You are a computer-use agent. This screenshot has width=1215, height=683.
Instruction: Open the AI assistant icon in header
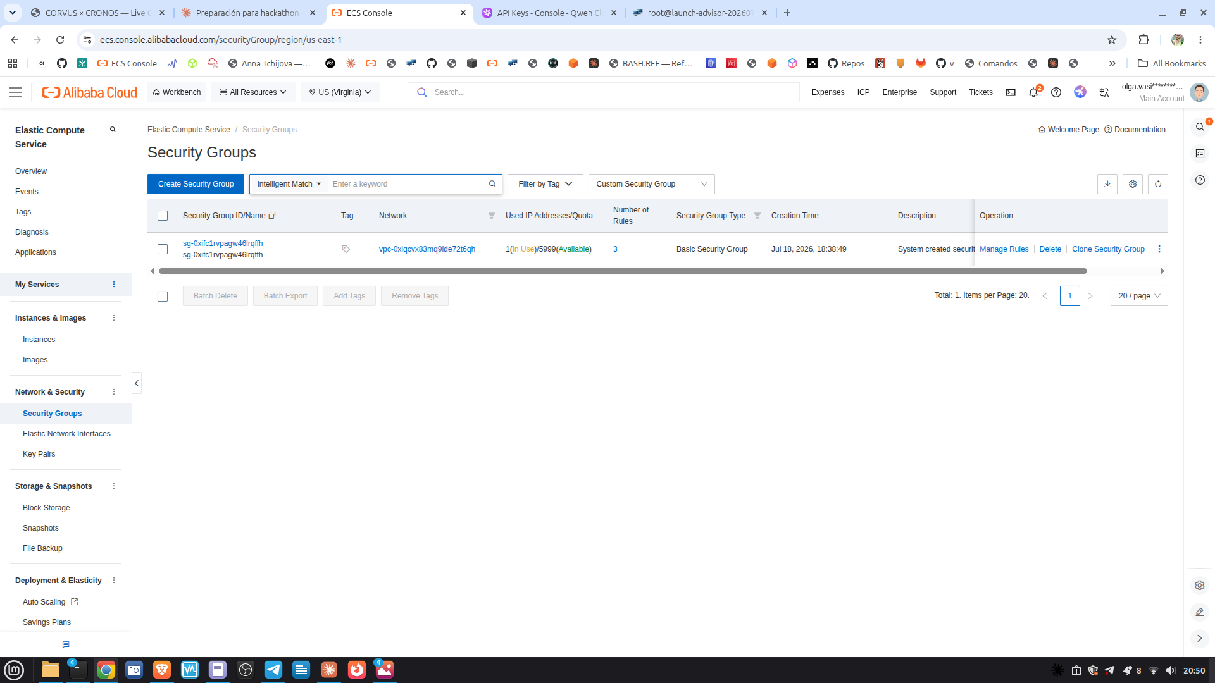tap(1080, 92)
